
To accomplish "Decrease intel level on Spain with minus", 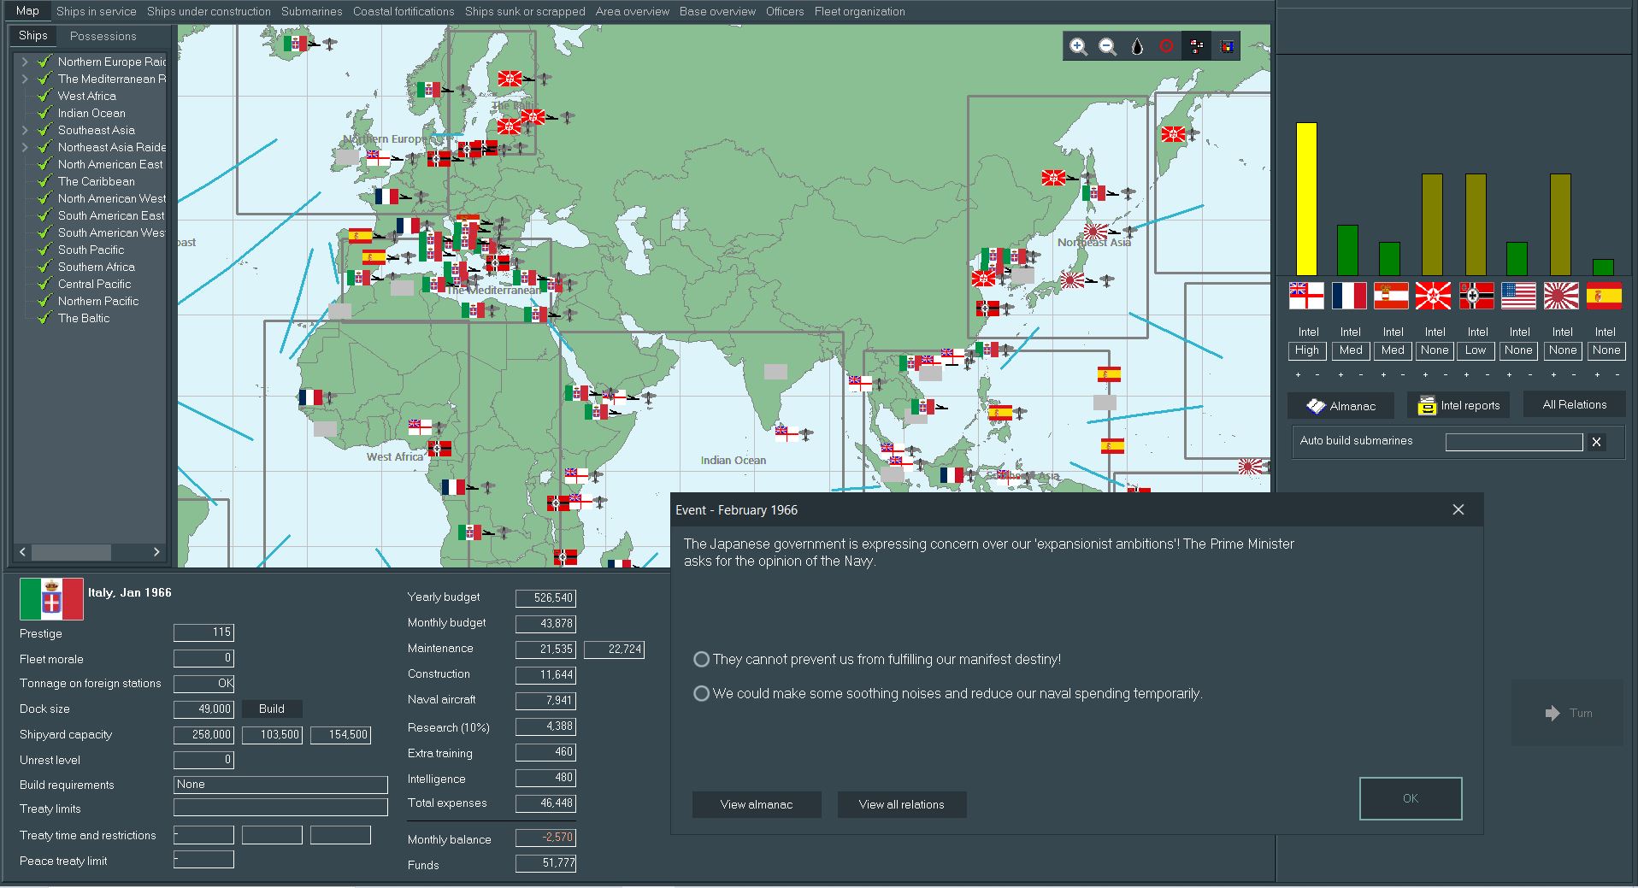I will 1617,375.
